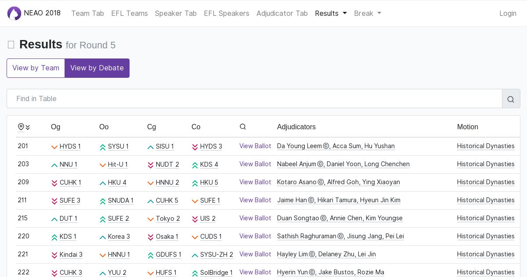The height and width of the screenshot is (277, 527).
Task: Click the SYSU-ZH 2 team name
Action: [217, 255]
